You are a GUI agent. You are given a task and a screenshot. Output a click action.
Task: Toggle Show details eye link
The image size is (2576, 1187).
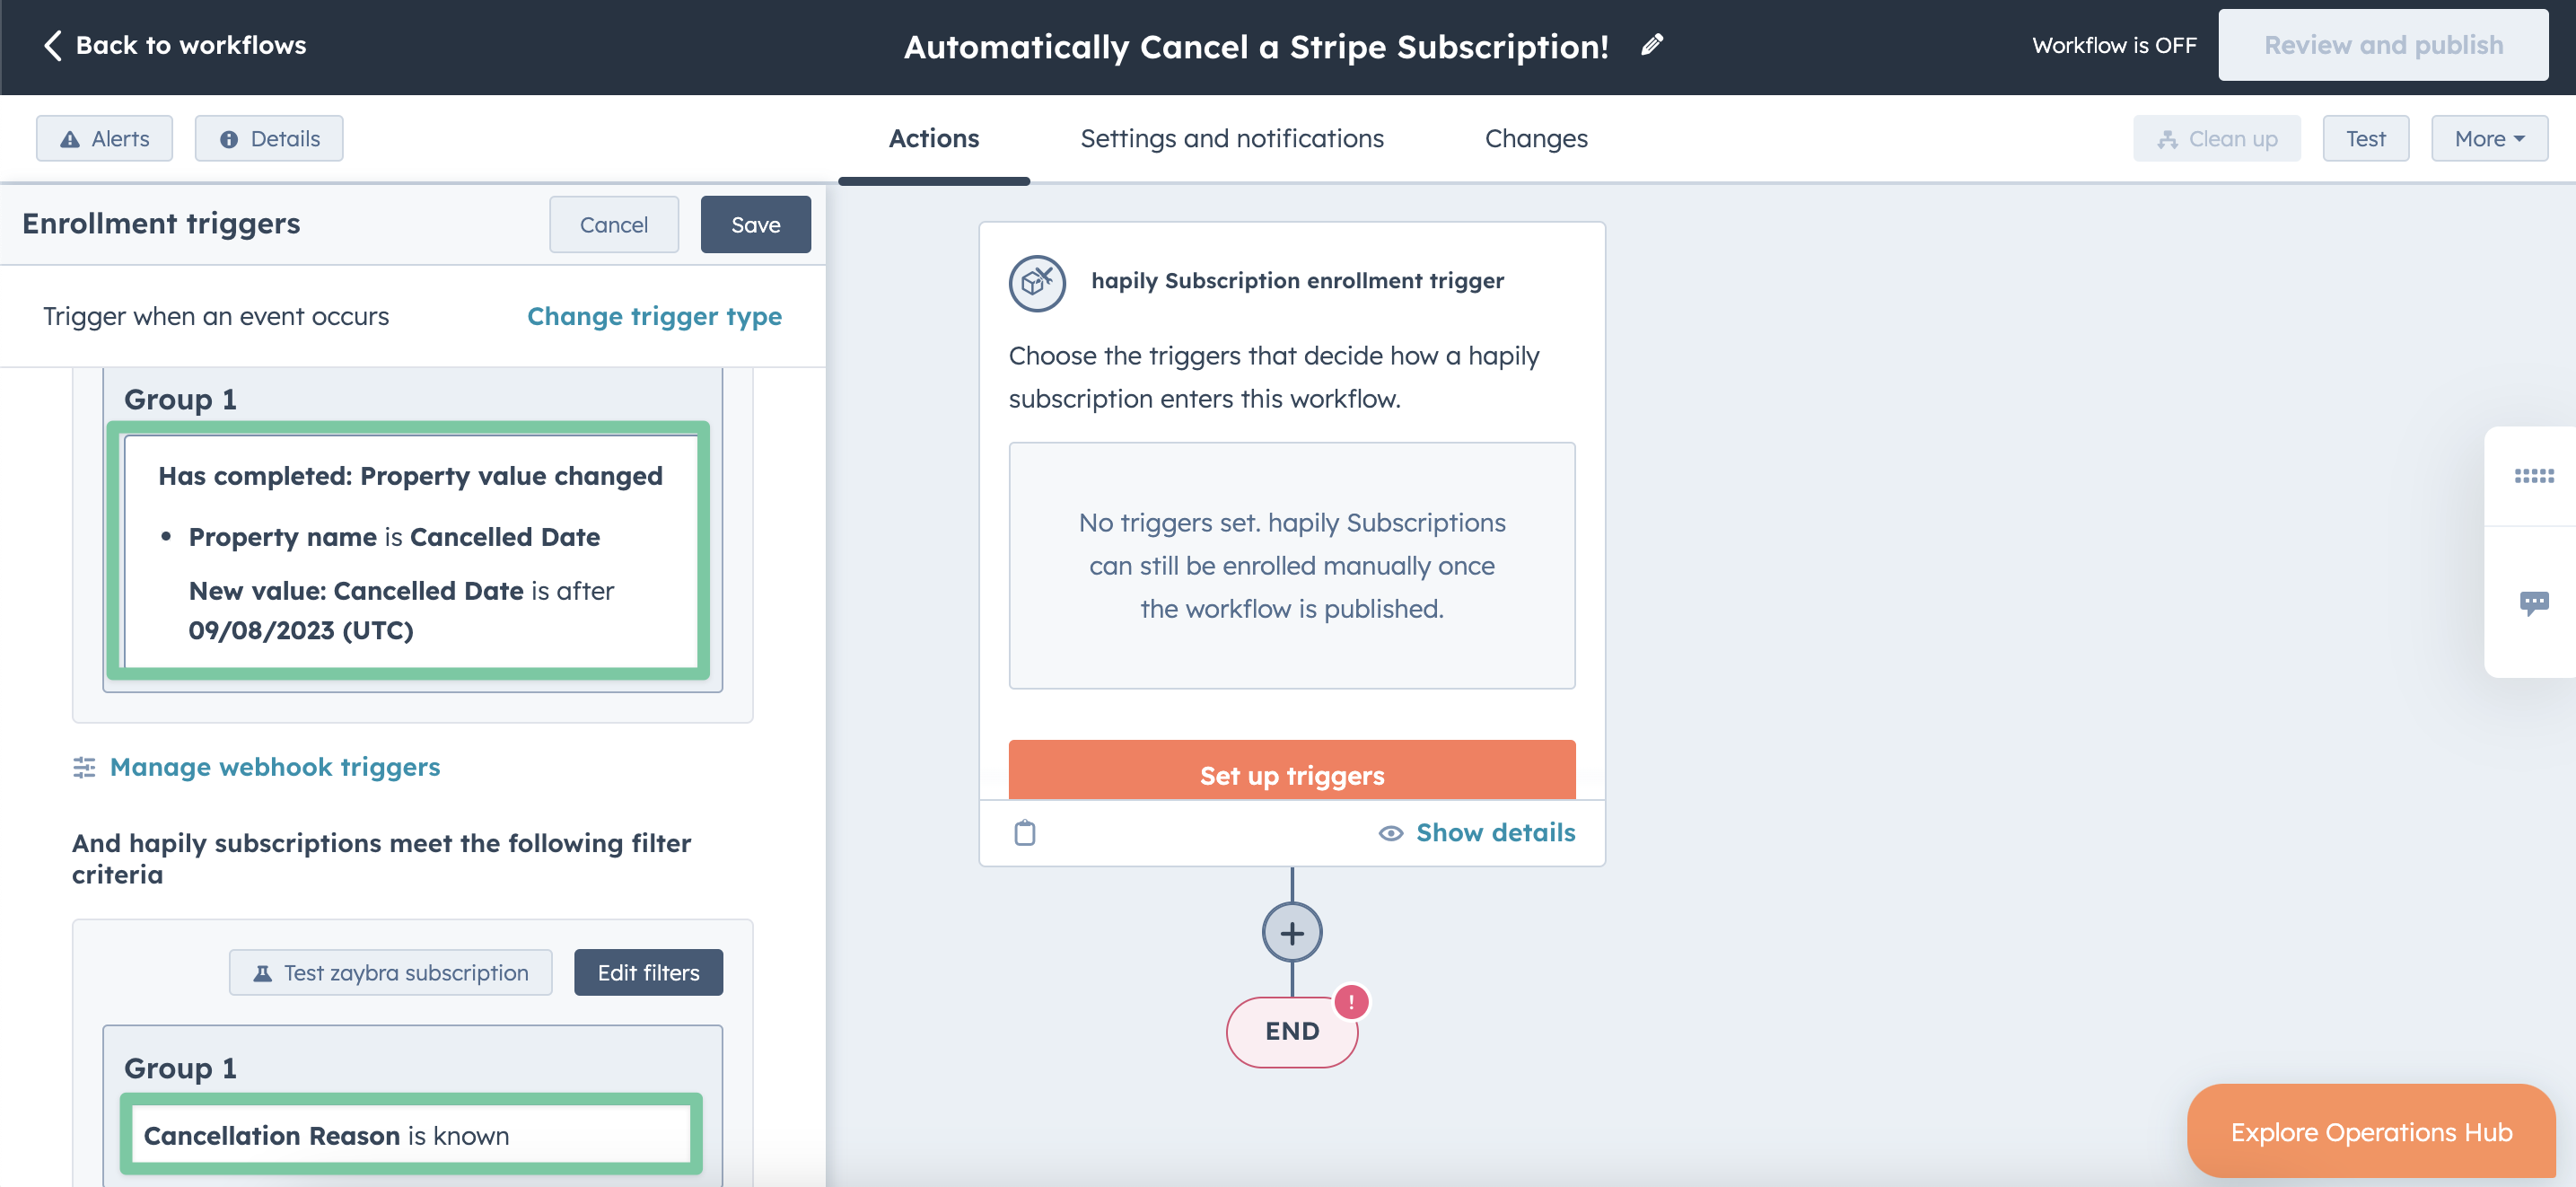1476,832
